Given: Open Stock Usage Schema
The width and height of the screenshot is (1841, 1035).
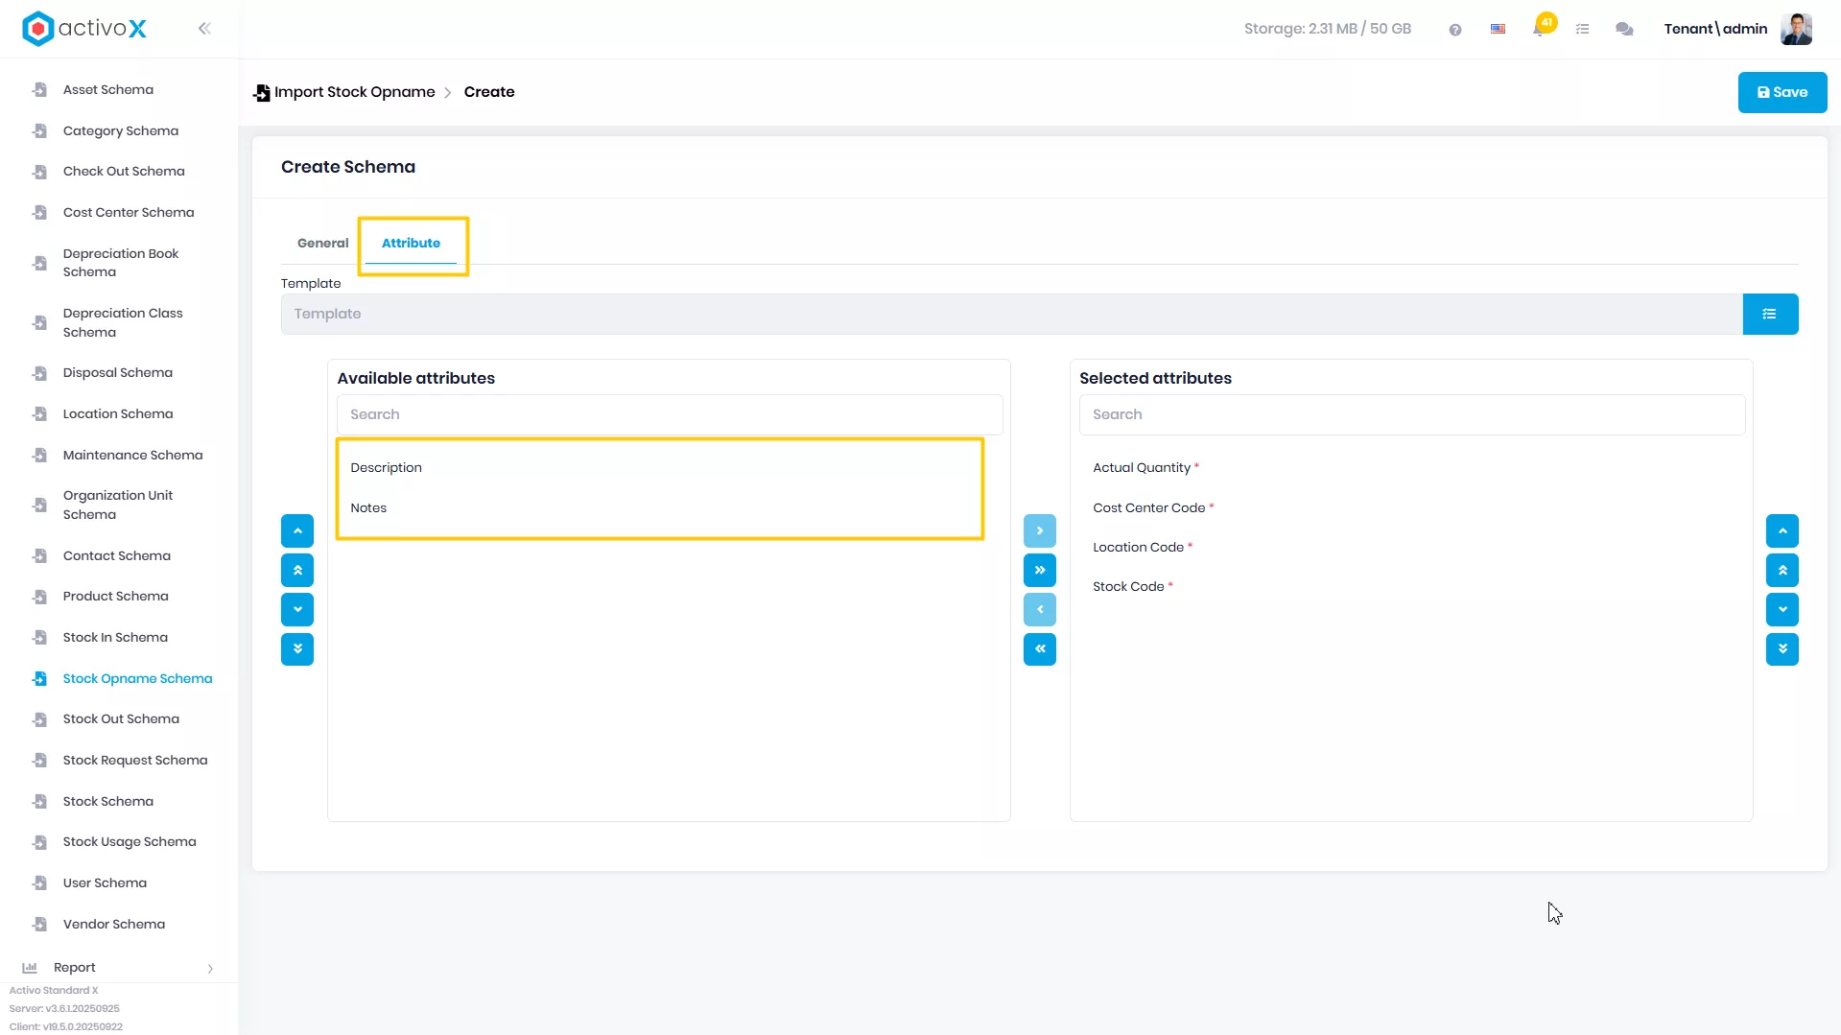Looking at the screenshot, I should pyautogui.click(x=130, y=842).
